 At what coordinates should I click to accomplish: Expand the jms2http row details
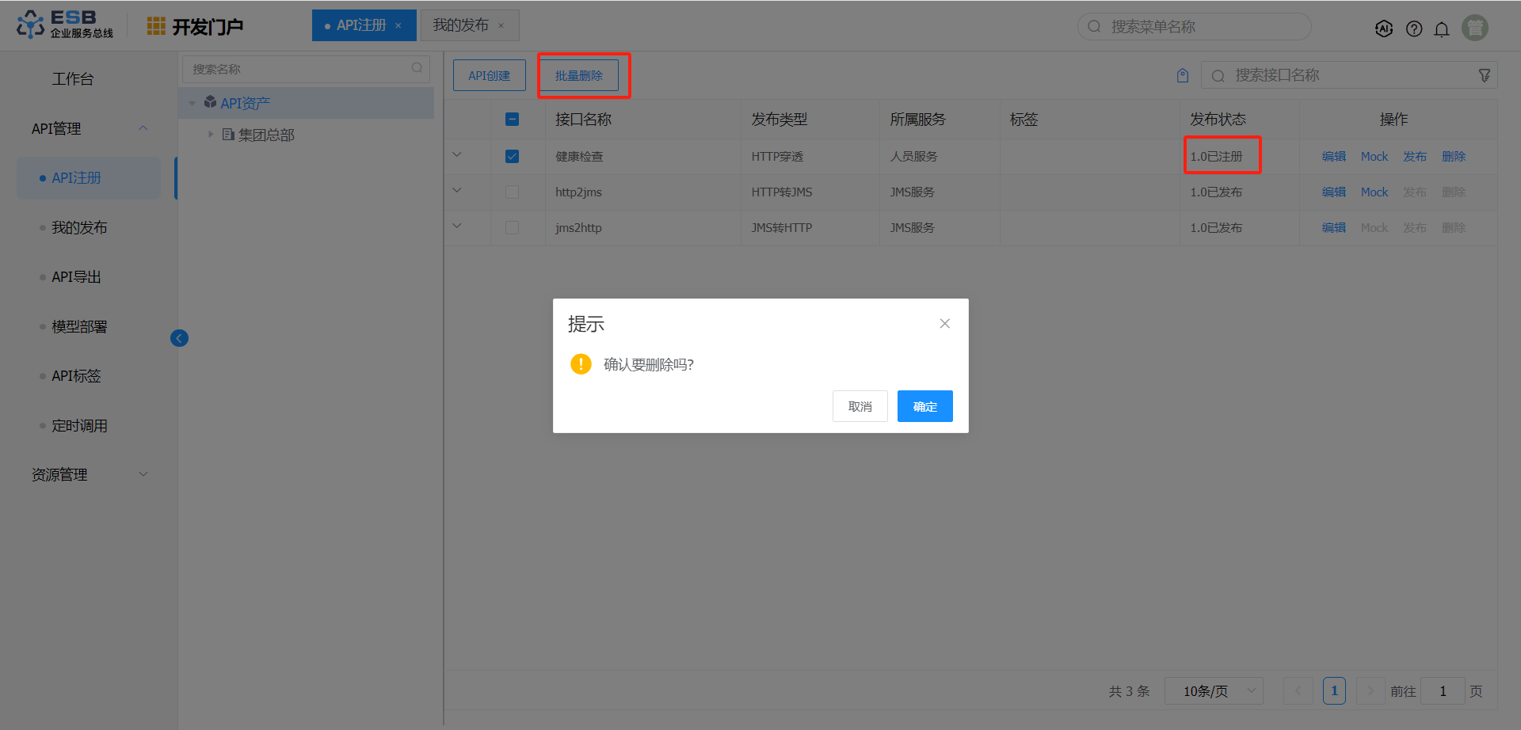[x=457, y=226]
